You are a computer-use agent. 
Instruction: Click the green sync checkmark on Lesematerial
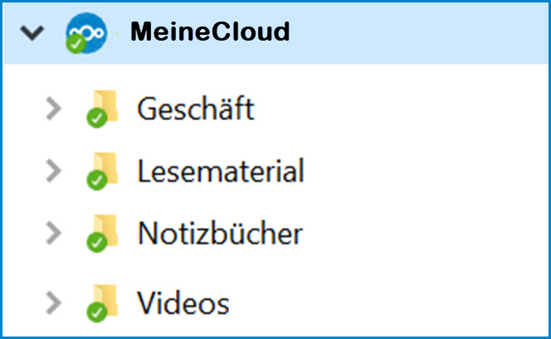pyautogui.click(x=96, y=180)
